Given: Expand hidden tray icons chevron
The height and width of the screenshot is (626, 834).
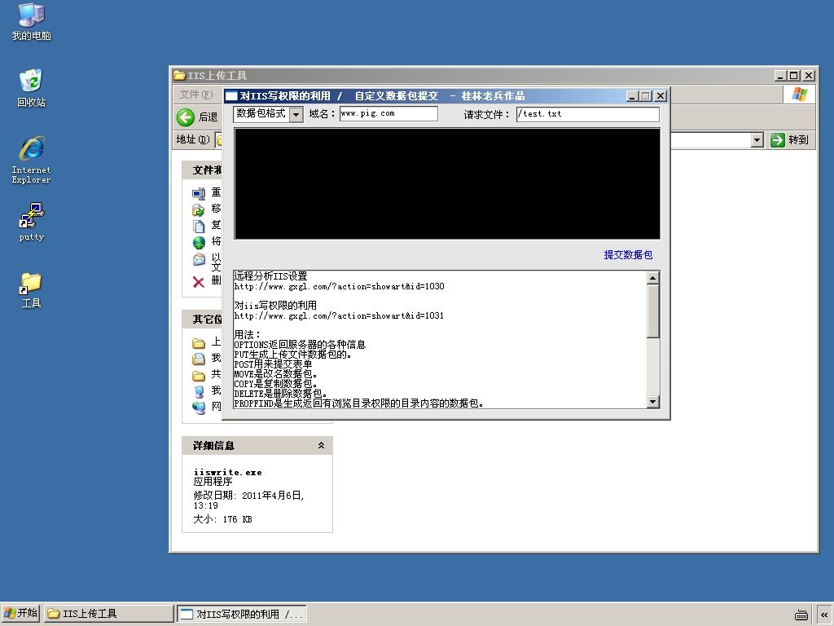Looking at the screenshot, I should click(x=823, y=615).
